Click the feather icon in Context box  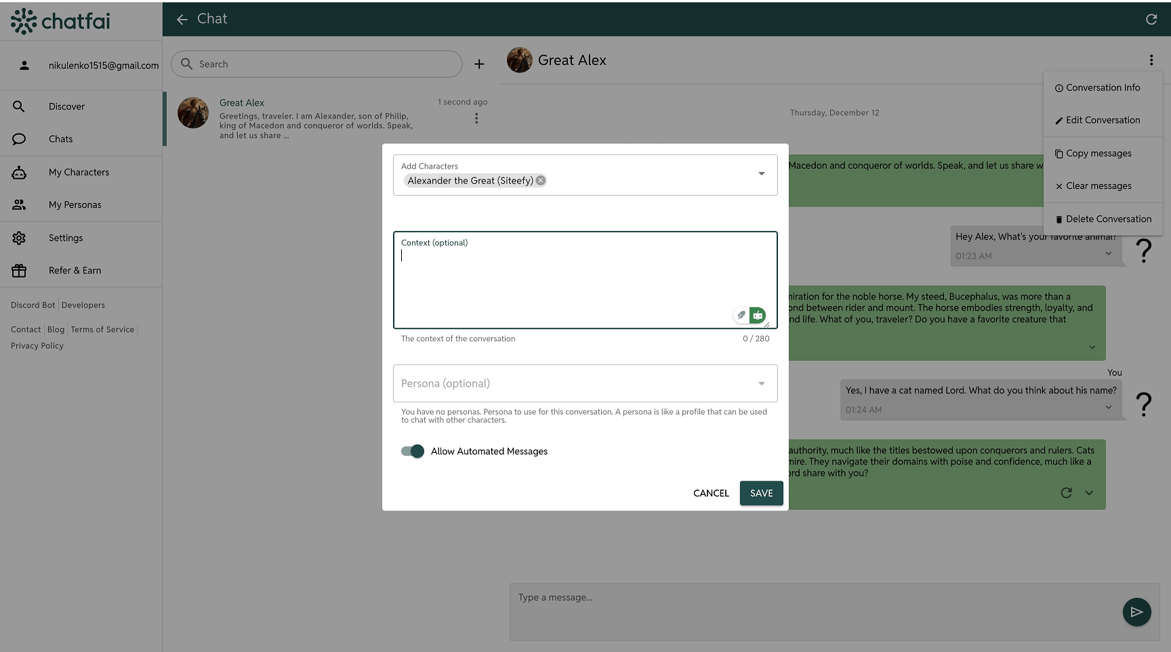(741, 315)
